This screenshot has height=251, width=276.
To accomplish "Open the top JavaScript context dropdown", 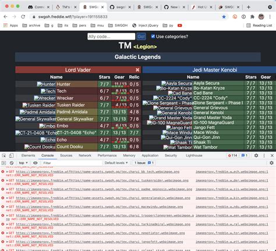I will pos(23,163).
